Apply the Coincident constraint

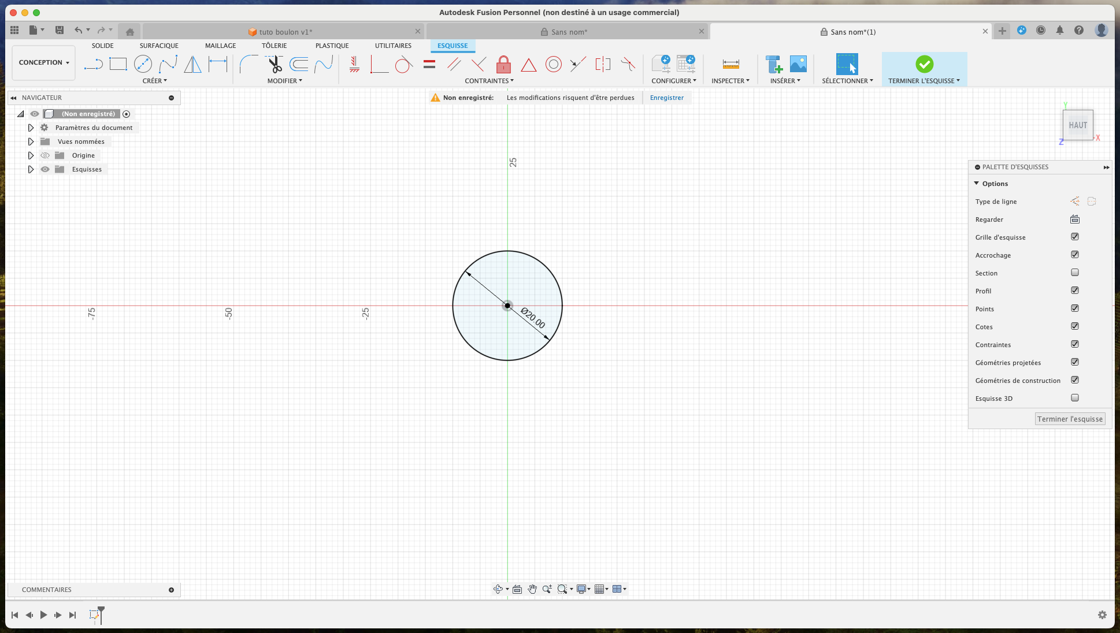click(x=379, y=64)
